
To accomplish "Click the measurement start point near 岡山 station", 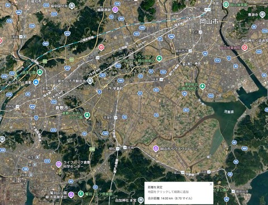I will tap(189, 18).
